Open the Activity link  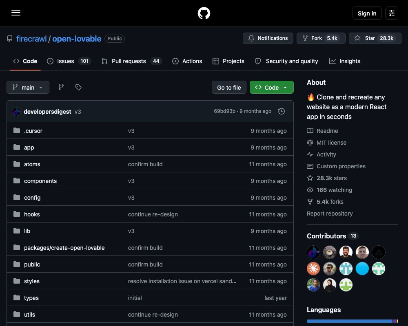322,154
